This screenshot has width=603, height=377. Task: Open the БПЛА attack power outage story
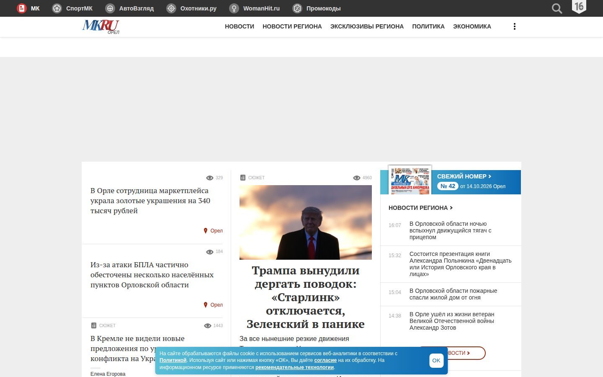[x=152, y=275]
